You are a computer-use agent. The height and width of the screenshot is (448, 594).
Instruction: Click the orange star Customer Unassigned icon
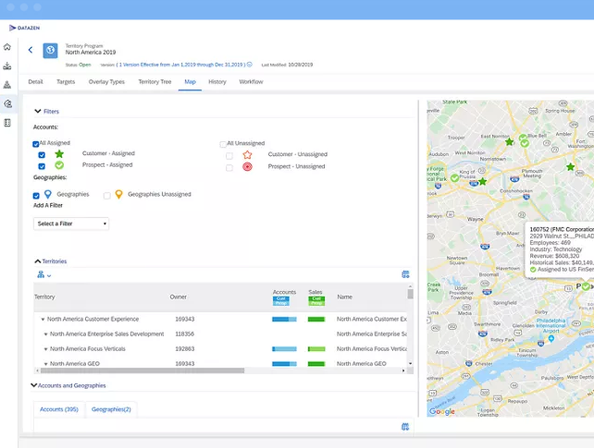(x=247, y=154)
